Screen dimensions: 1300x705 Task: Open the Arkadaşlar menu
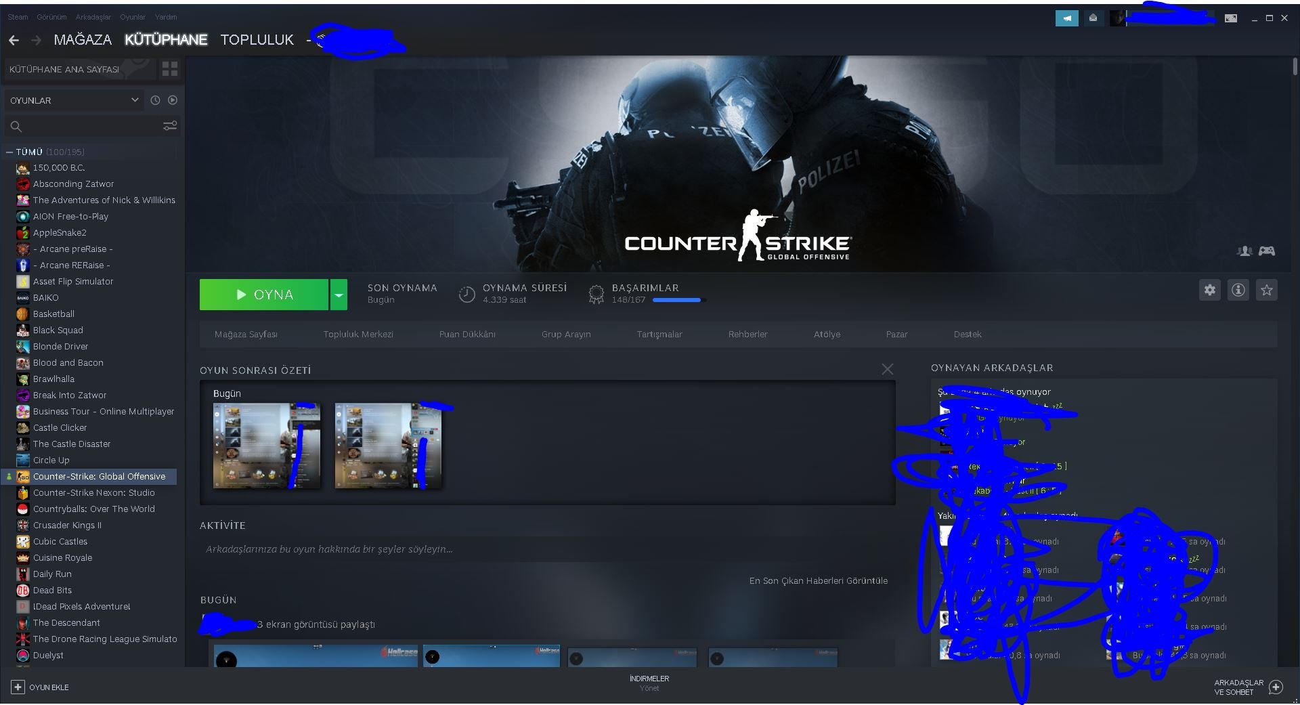click(93, 17)
